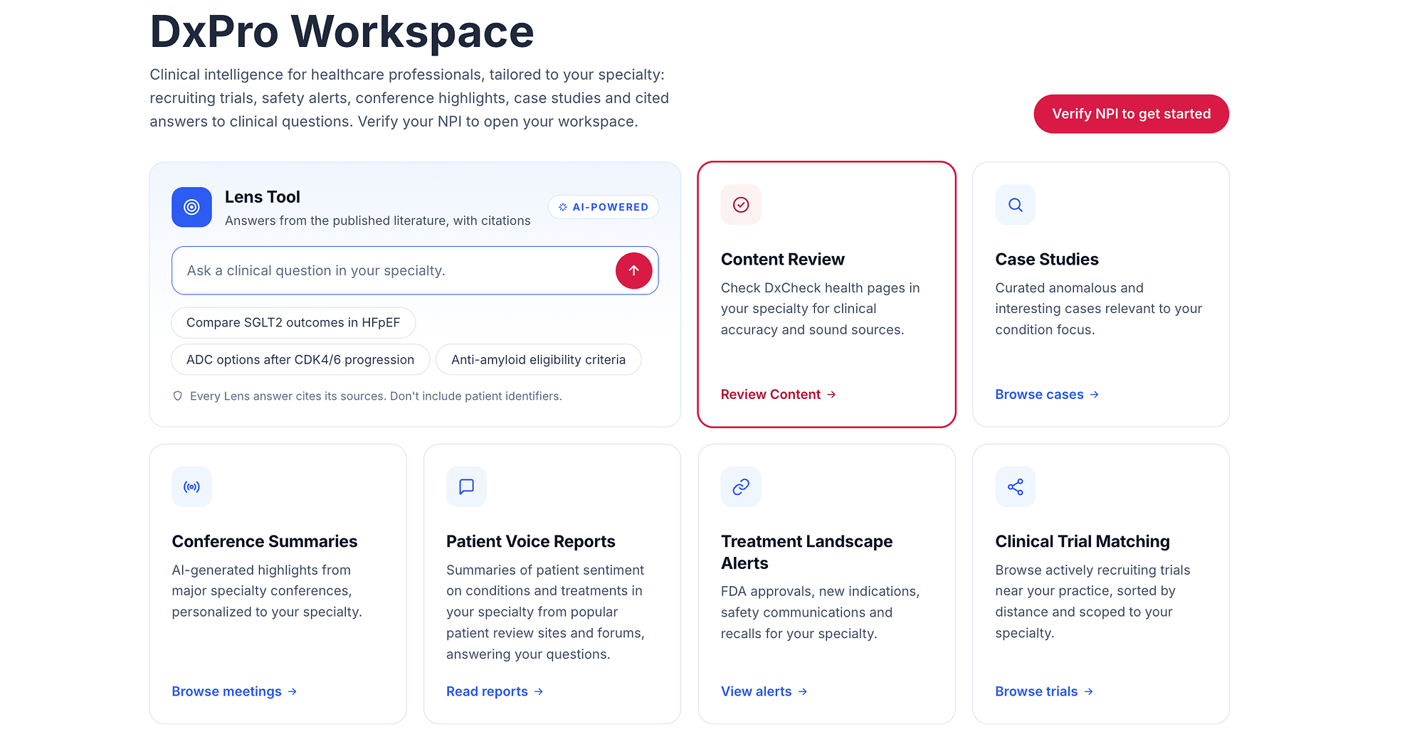This screenshot has width=1412, height=739.
Task: Click the Clinical Trial Matching share icon
Action: tap(1016, 487)
